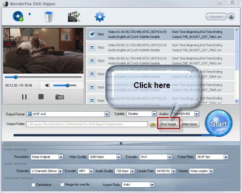The height and width of the screenshot is (193, 242).
Task: Open the Audio Quality dropdown
Action: [133, 171]
